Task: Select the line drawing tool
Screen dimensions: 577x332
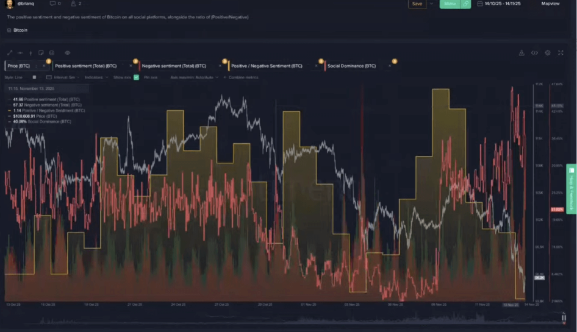Action: [10, 53]
